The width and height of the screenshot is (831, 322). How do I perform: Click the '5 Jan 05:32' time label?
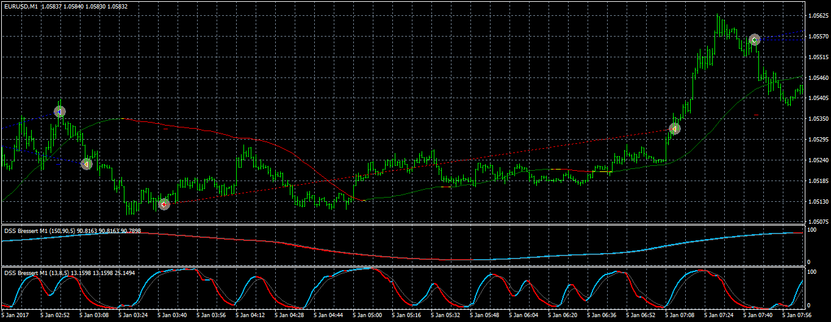coord(447,316)
